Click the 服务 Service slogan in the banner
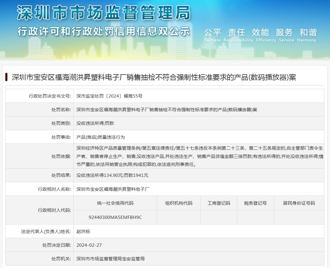This screenshot has height=268, width=330. 286,35
